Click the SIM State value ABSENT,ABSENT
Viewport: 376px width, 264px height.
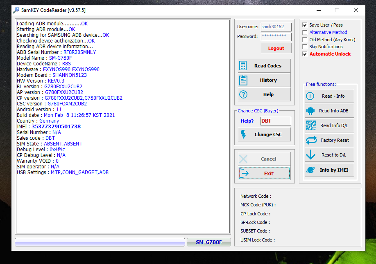(x=63, y=143)
